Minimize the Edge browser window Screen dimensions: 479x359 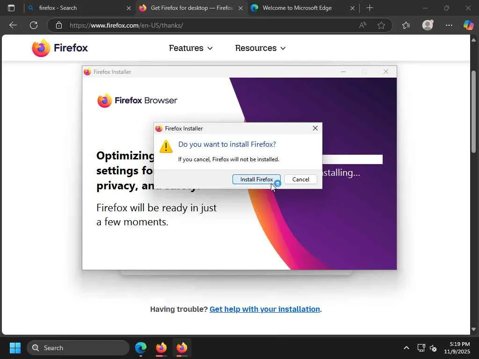(x=425, y=8)
